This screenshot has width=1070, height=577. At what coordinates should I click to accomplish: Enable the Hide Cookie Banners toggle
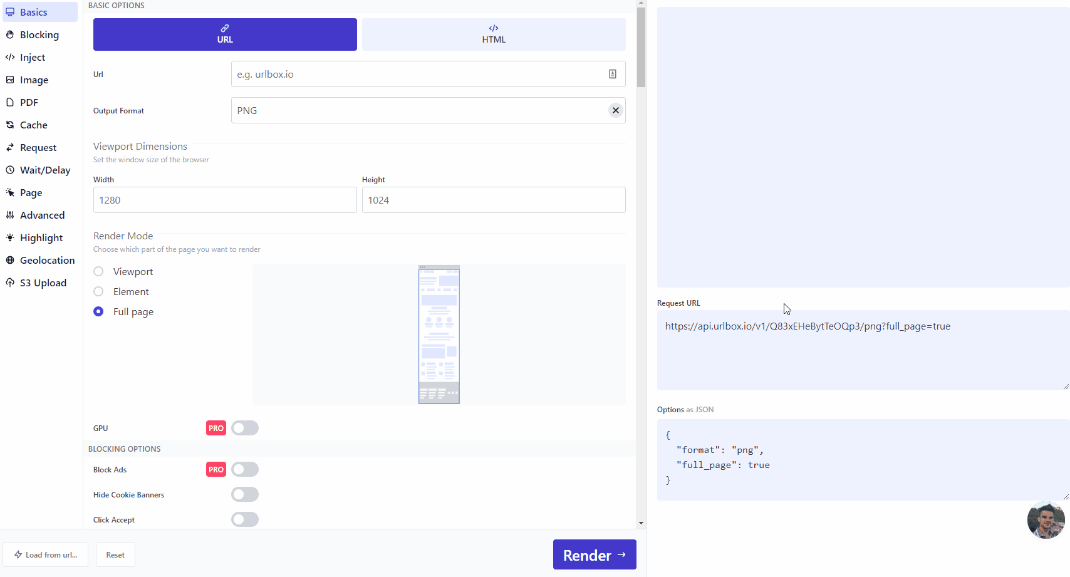[244, 494]
